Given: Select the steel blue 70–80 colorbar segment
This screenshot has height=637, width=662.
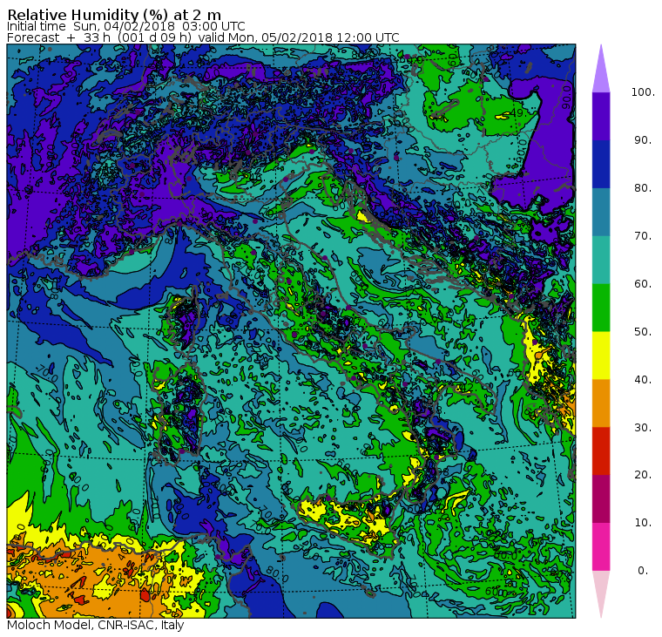Looking at the screenshot, I should click(x=601, y=212).
